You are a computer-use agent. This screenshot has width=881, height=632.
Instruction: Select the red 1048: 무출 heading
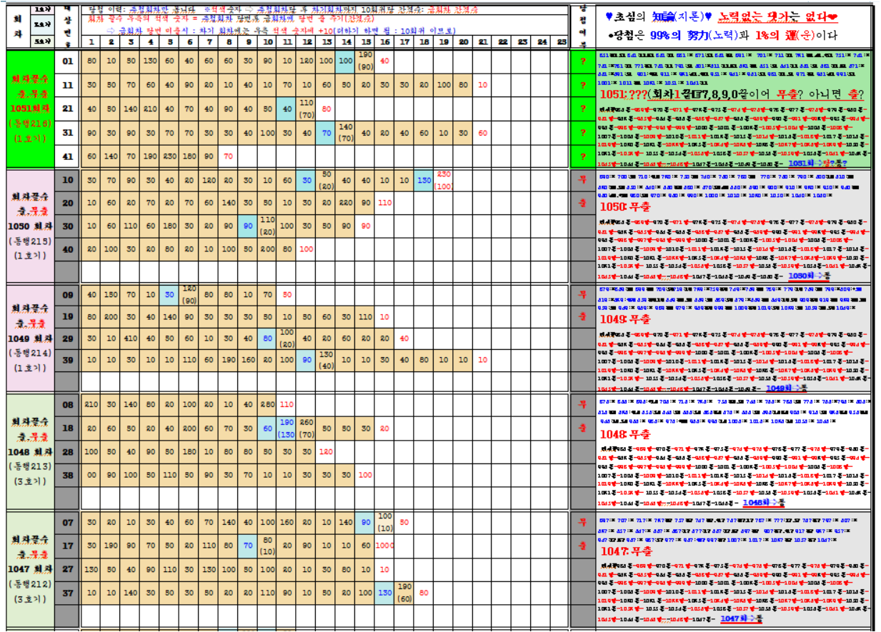(x=626, y=433)
